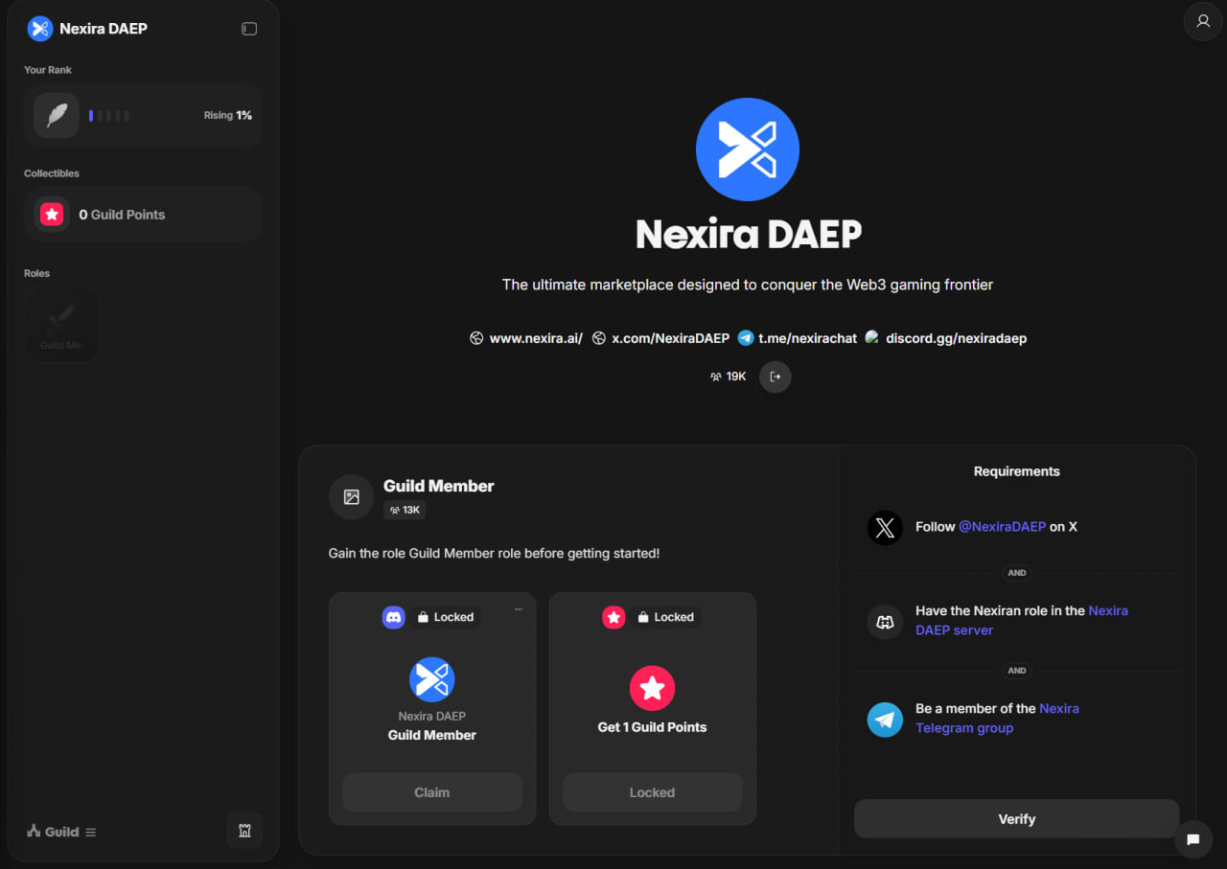The image size is (1227, 869).
Task: Open the x.com/NexiraDAEP link
Action: pos(661,338)
